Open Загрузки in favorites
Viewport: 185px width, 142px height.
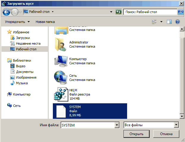coord(23,38)
